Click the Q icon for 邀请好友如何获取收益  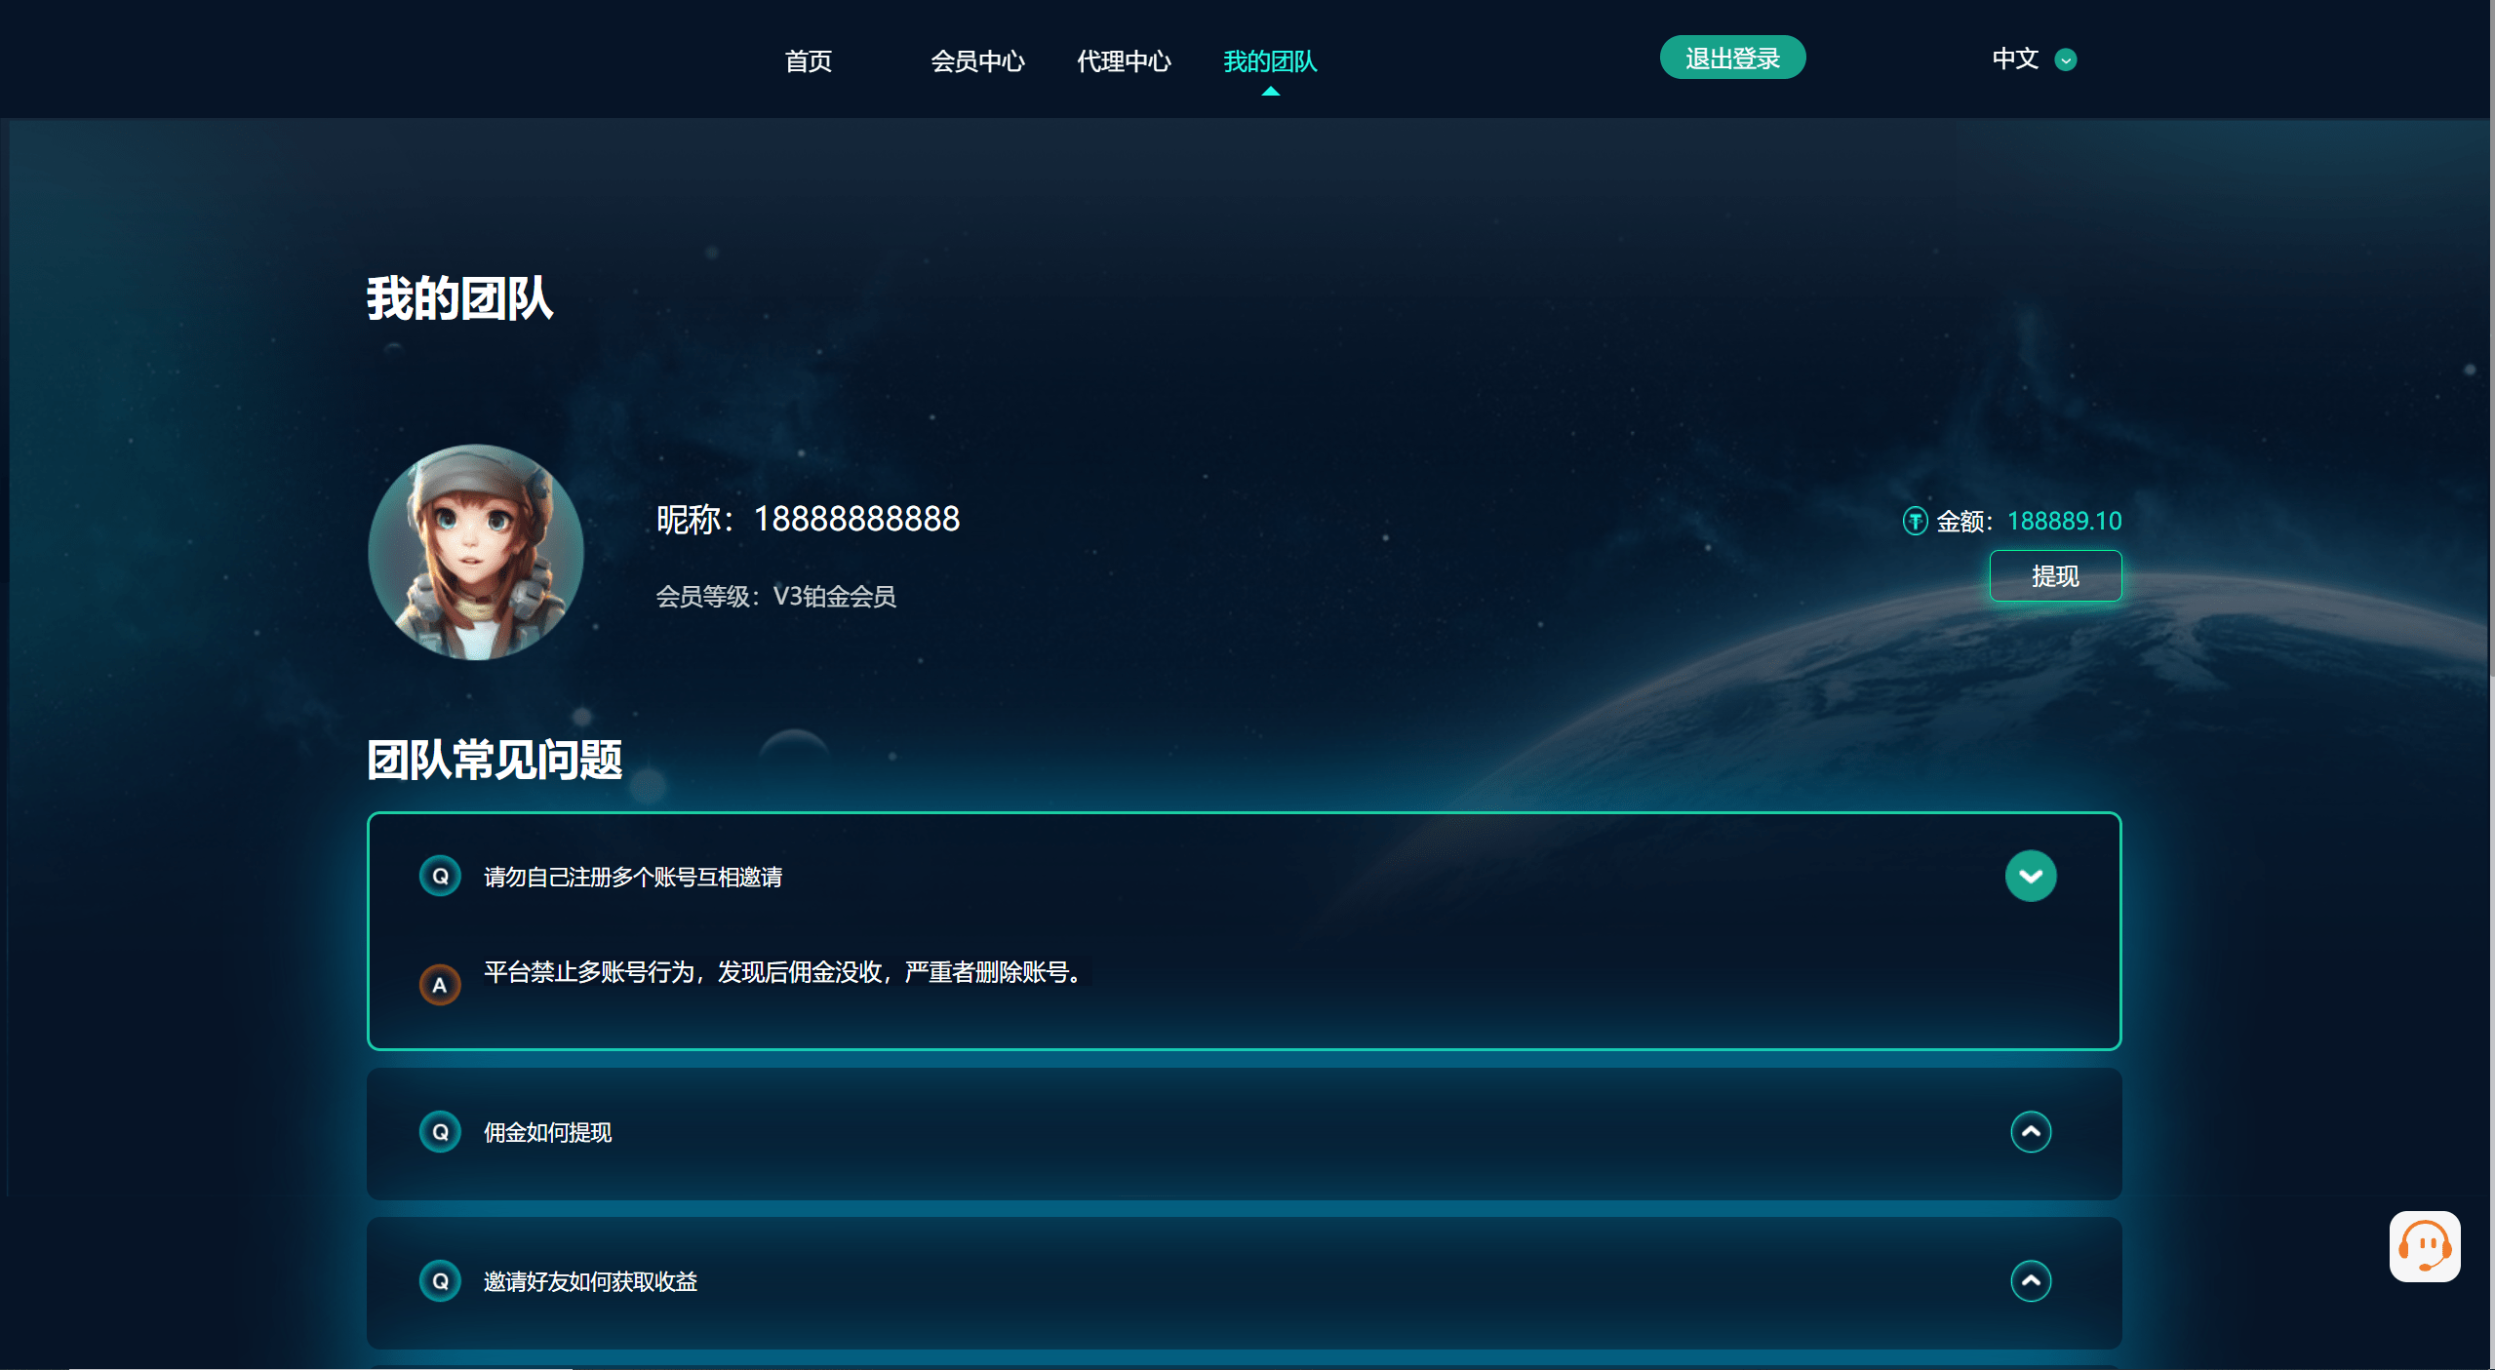coord(440,1280)
